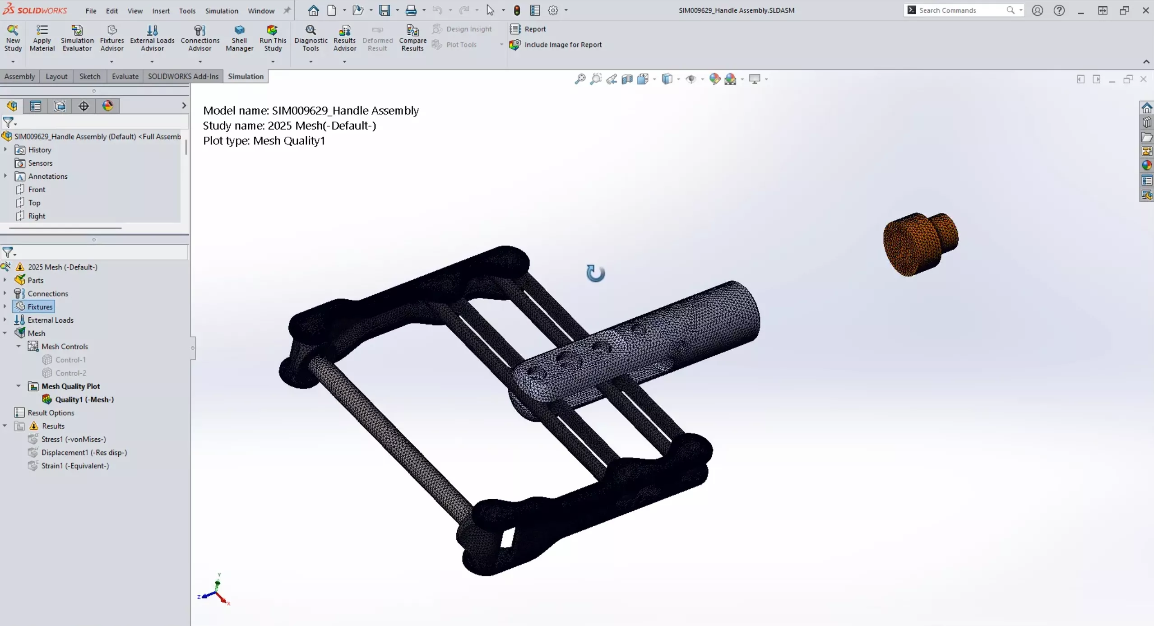Click Run This Study
Screen dimensions: 1154x626
pos(273,38)
